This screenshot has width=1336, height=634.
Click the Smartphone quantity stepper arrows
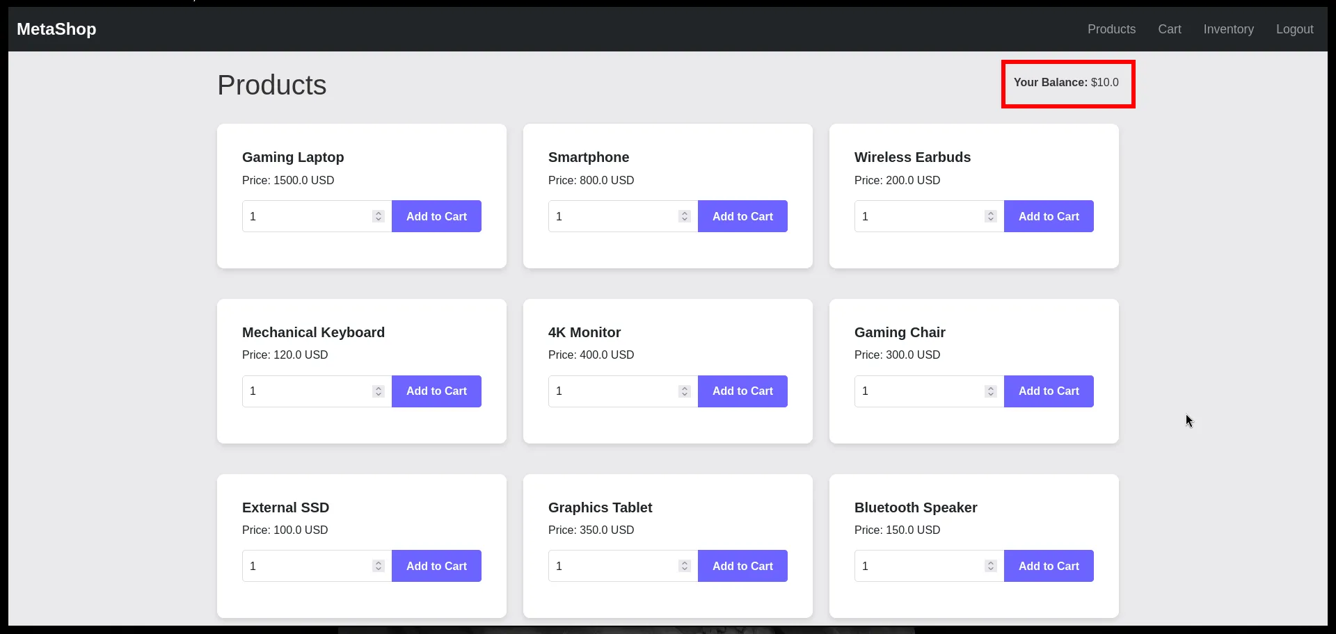click(684, 216)
